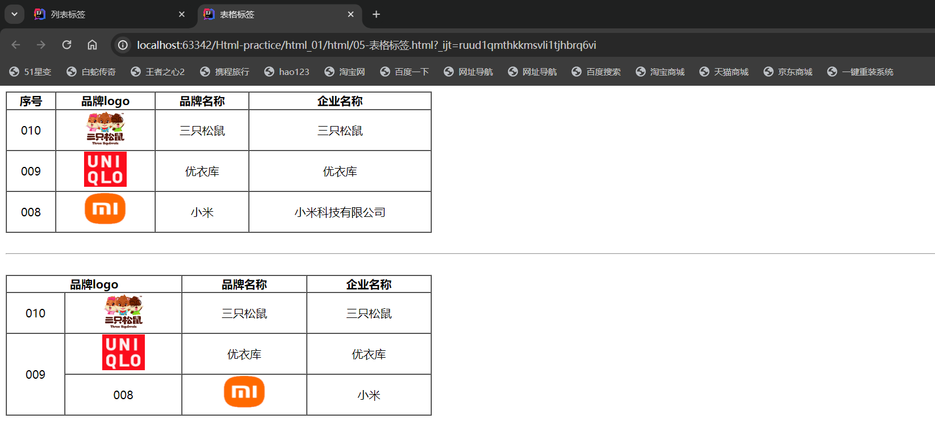Viewport: 935px width, 444px height.
Task: Click the globe icon of hao123 bookmark
Action: (269, 72)
